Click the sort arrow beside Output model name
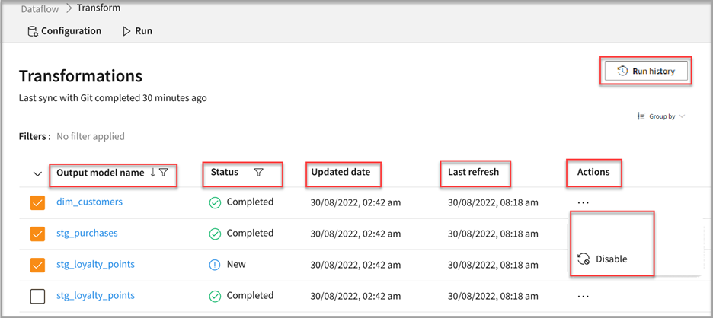 152,173
